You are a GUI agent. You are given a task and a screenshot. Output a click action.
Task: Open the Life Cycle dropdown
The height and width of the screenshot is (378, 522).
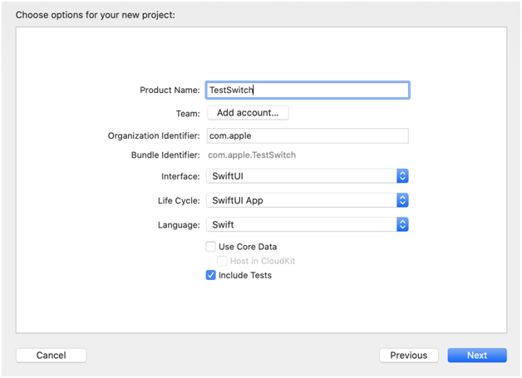pos(308,200)
